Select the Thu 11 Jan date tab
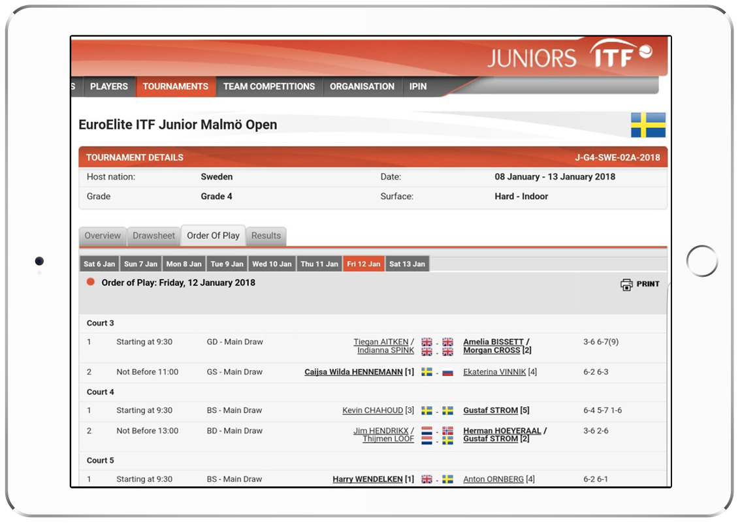The width and height of the screenshot is (742, 525). pos(319,264)
